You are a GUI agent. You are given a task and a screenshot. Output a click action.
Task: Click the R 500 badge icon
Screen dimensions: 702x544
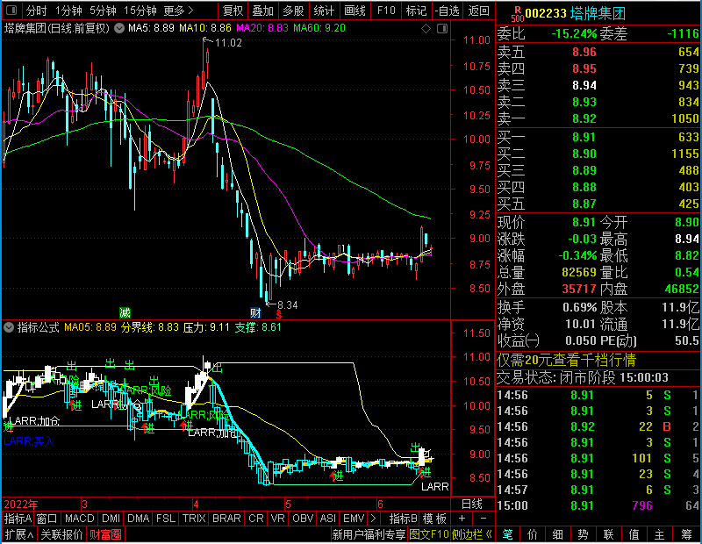pyautogui.click(x=518, y=14)
